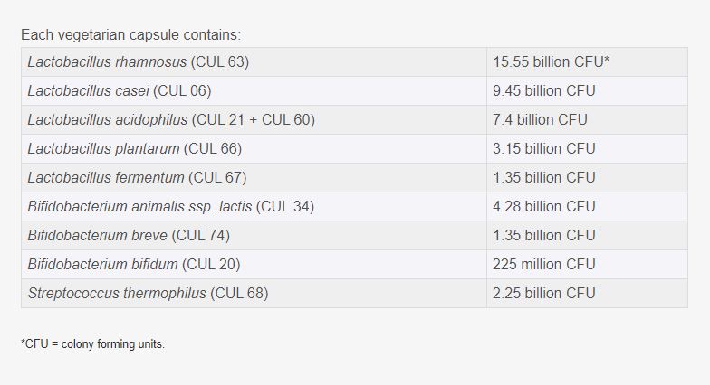Select the Bifidobacterium breve (CUL 74) cell
This screenshot has height=385, width=710.
(129, 236)
